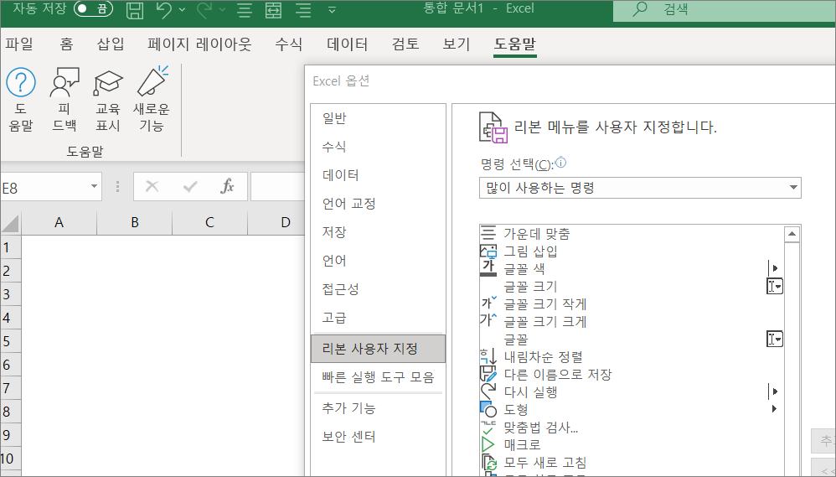Click the command list scroll up arrow
The height and width of the screenshot is (477, 836).
(x=792, y=234)
